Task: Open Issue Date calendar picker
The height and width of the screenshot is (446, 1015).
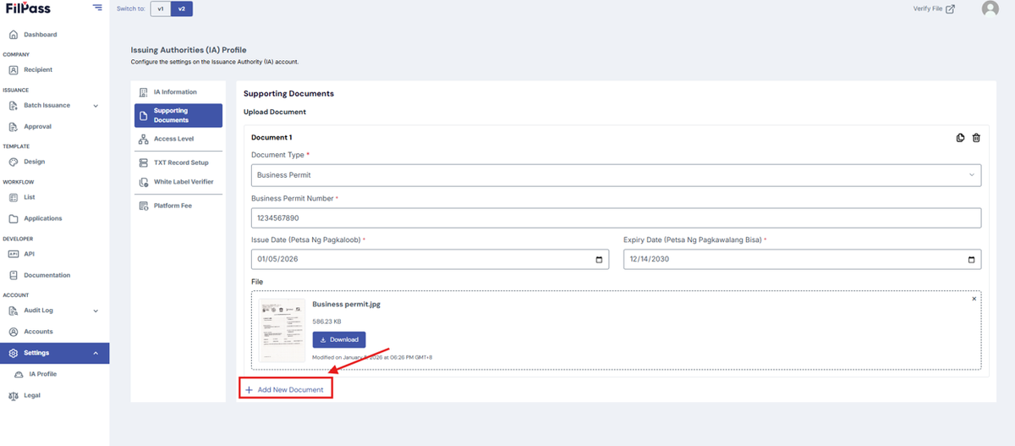Action: coord(599,260)
